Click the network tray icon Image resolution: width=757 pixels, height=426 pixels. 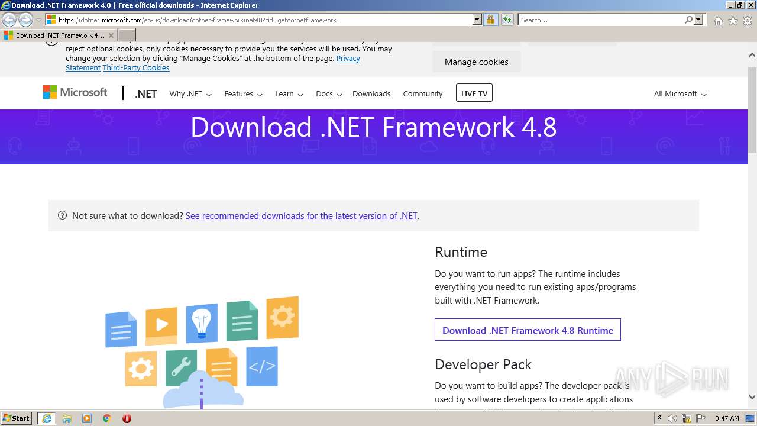[687, 418]
